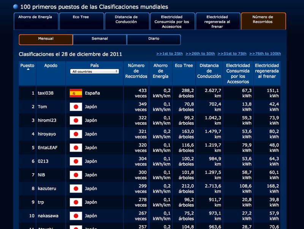Click the Japan flag next to hiroyayo
This screenshot has width=304, height=229.
76,134
